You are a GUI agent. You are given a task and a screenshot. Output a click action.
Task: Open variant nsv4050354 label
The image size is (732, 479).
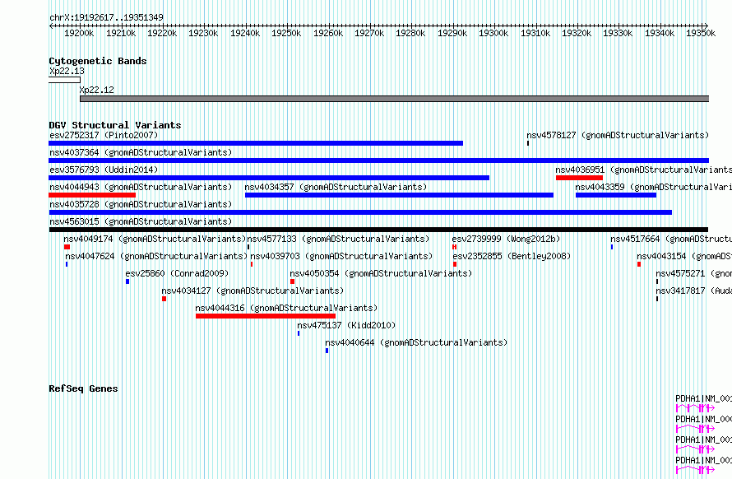[381, 273]
